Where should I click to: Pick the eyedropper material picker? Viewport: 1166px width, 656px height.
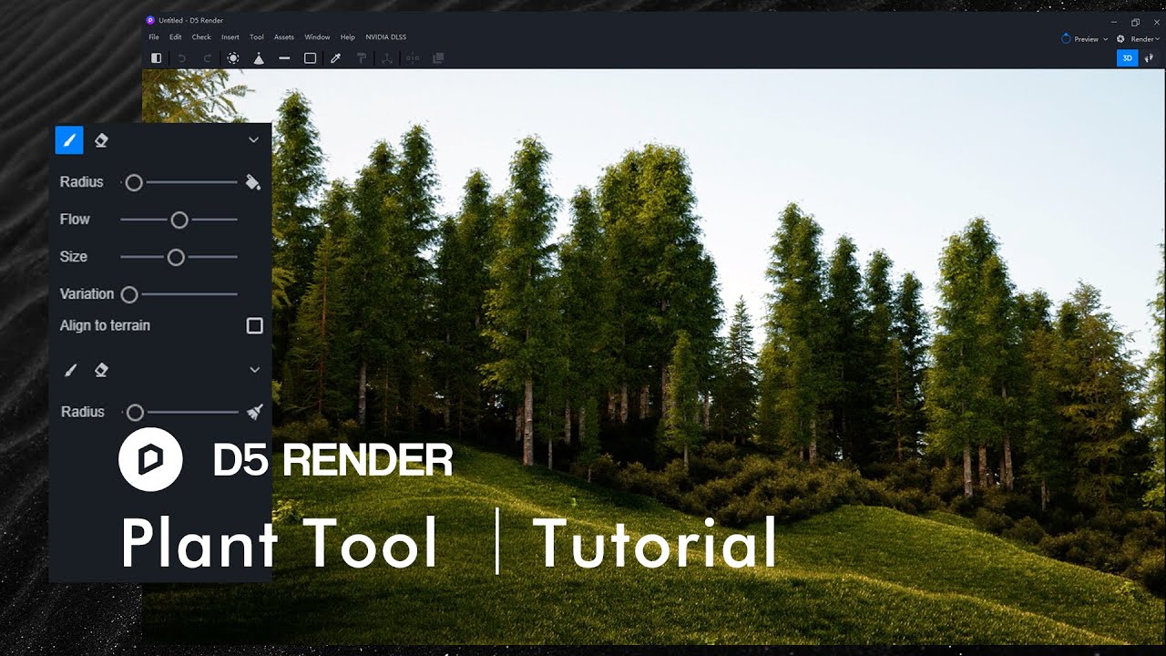pos(335,58)
